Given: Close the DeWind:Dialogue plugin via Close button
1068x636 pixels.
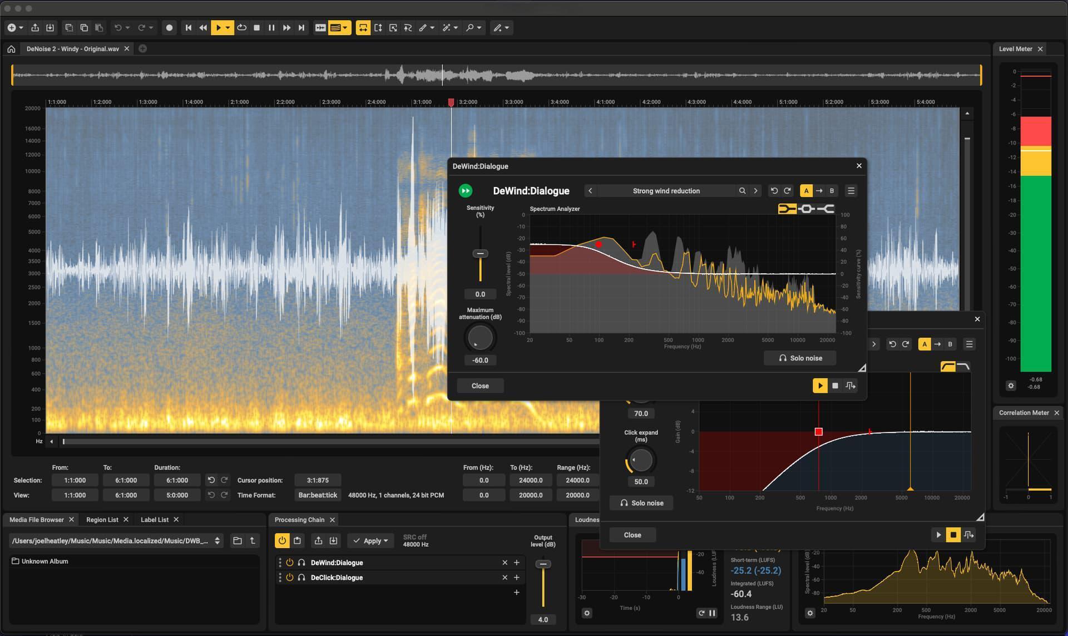Looking at the screenshot, I should point(480,386).
